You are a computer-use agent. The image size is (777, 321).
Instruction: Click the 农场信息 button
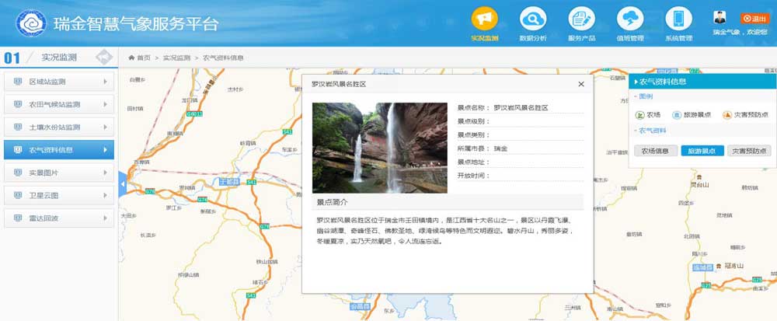pyautogui.click(x=656, y=151)
